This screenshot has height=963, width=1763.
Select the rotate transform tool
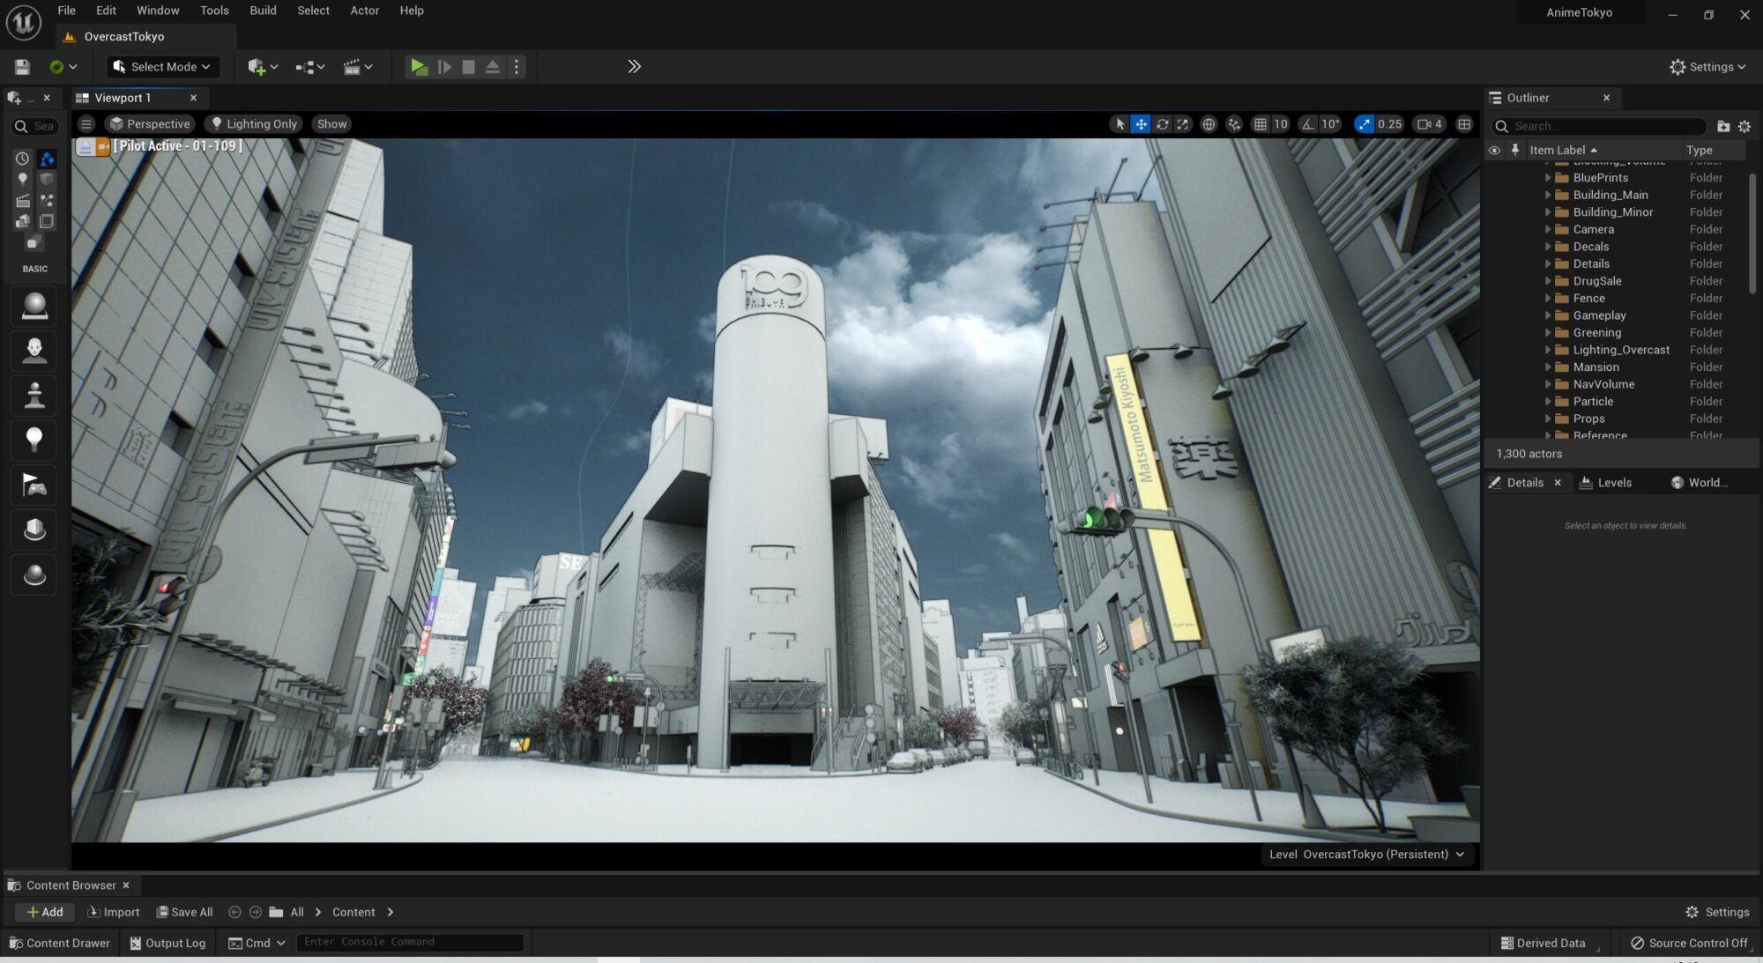click(x=1162, y=124)
